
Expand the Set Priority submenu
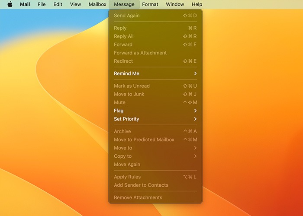155,119
